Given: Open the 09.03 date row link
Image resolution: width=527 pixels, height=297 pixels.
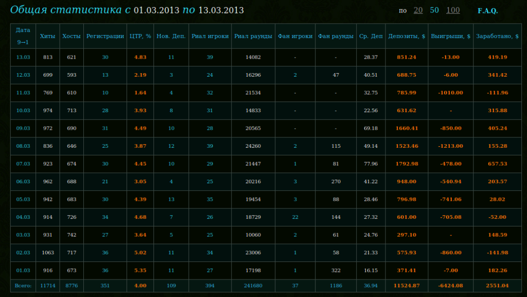Looking at the screenshot, I should pyautogui.click(x=23, y=128).
